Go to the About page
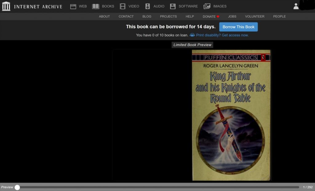Screen dimensions: 315x191 pyautogui.click(x=104, y=16)
